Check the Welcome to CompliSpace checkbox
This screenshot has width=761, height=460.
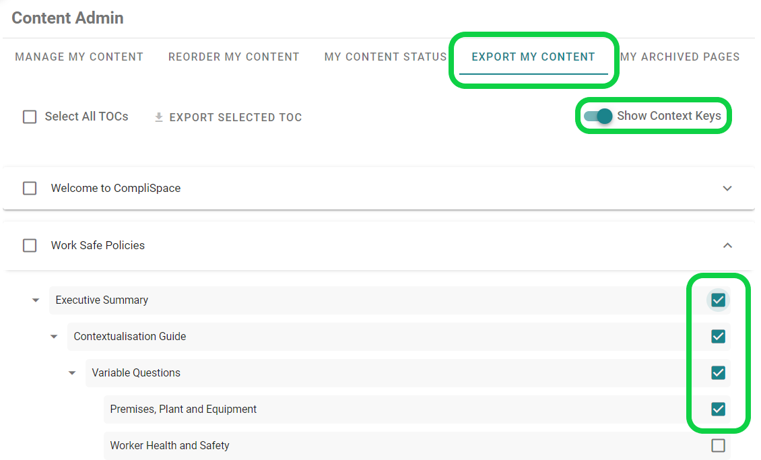[x=30, y=188]
